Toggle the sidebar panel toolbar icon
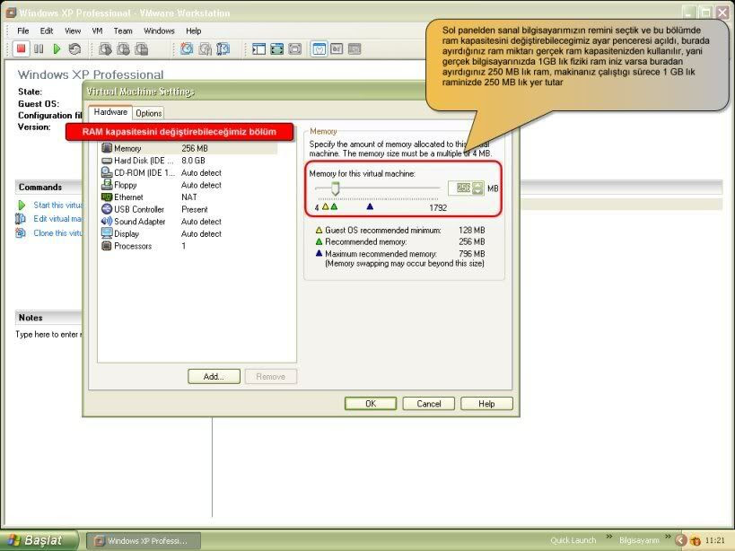This screenshot has width=735, height=551. coord(258,48)
